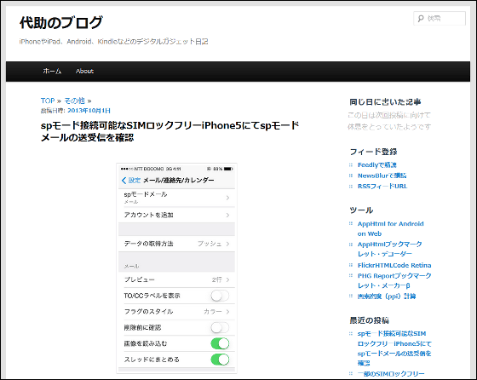Image resolution: width=477 pixels, height=380 pixels.
Task: Click the その他 breadcrumb link
Action: click(x=75, y=101)
